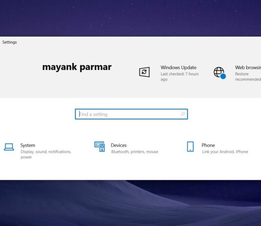Click the search magnifier in Find a setting
The width and height of the screenshot is (261, 226).
point(183,114)
